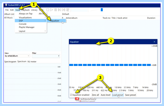Viewport: 164px width, 106px height.
Task: Click the 55 Hz equalizer band slider
Action: click(x=71, y=65)
